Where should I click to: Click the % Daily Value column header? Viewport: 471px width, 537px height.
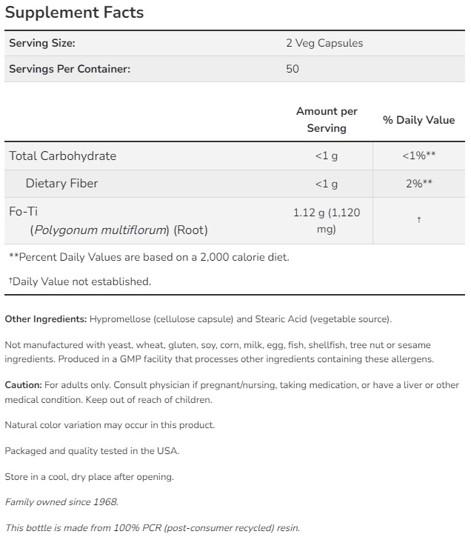click(418, 120)
